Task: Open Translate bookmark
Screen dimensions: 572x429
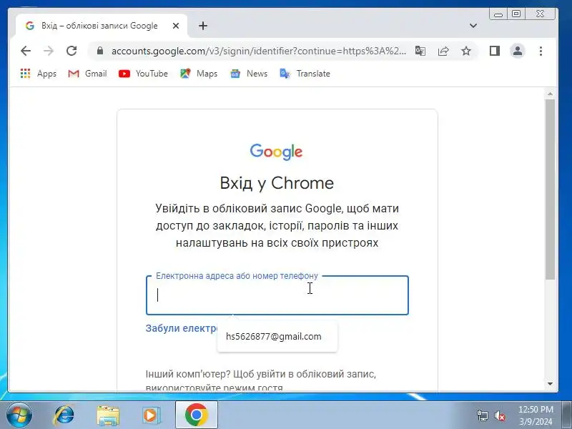Action: pos(305,74)
